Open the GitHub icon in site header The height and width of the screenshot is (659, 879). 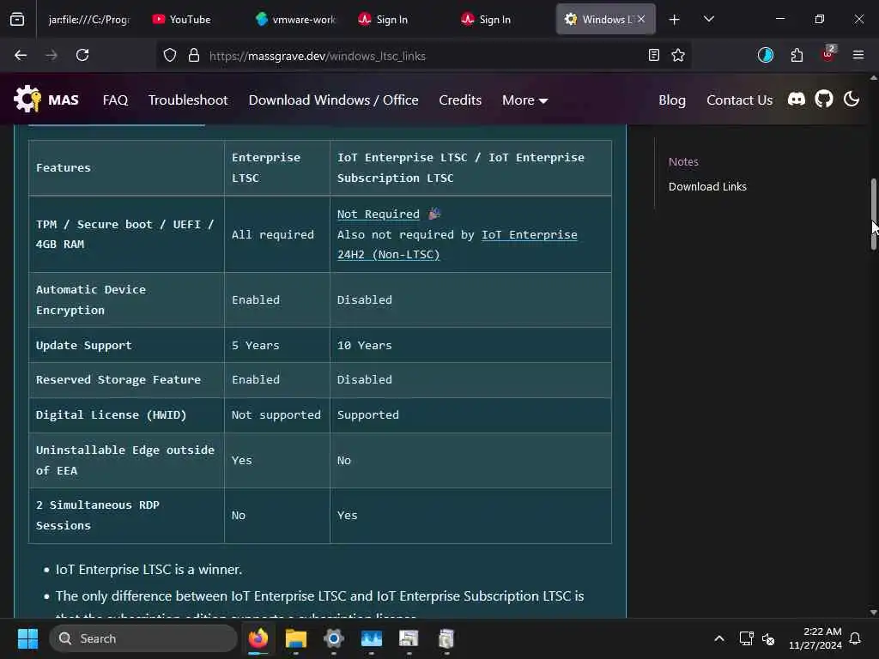(x=824, y=100)
